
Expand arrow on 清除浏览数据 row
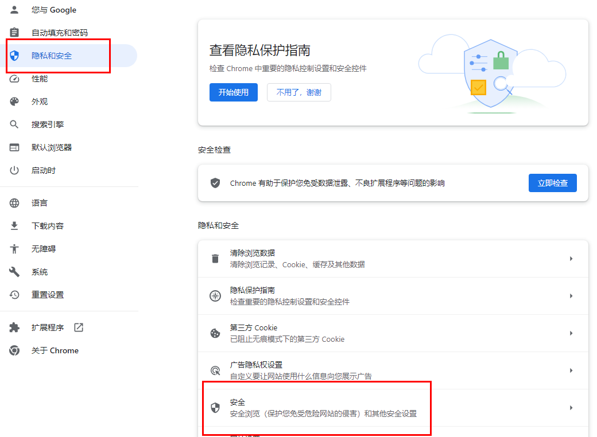click(x=571, y=259)
